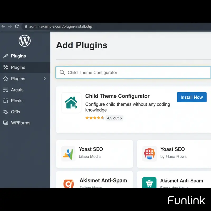Click the Child Theme Configurator title link
The height and width of the screenshot is (211, 211).
point(117,96)
